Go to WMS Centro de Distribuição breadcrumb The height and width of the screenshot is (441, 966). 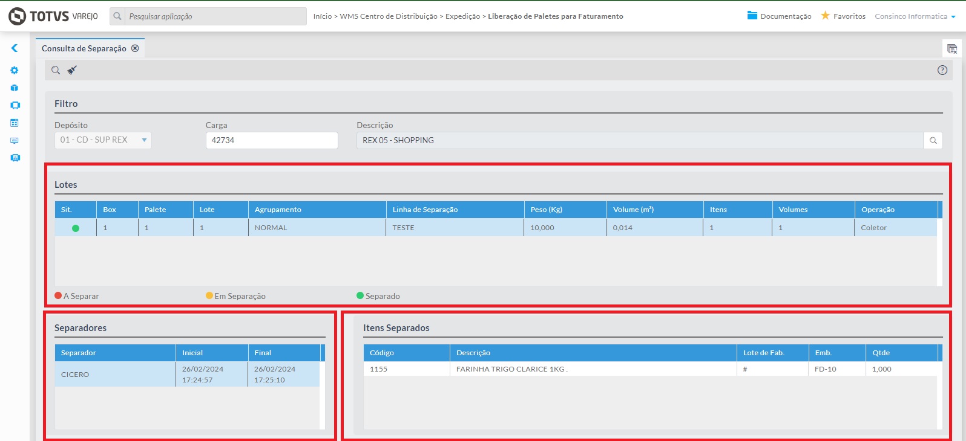click(x=389, y=16)
